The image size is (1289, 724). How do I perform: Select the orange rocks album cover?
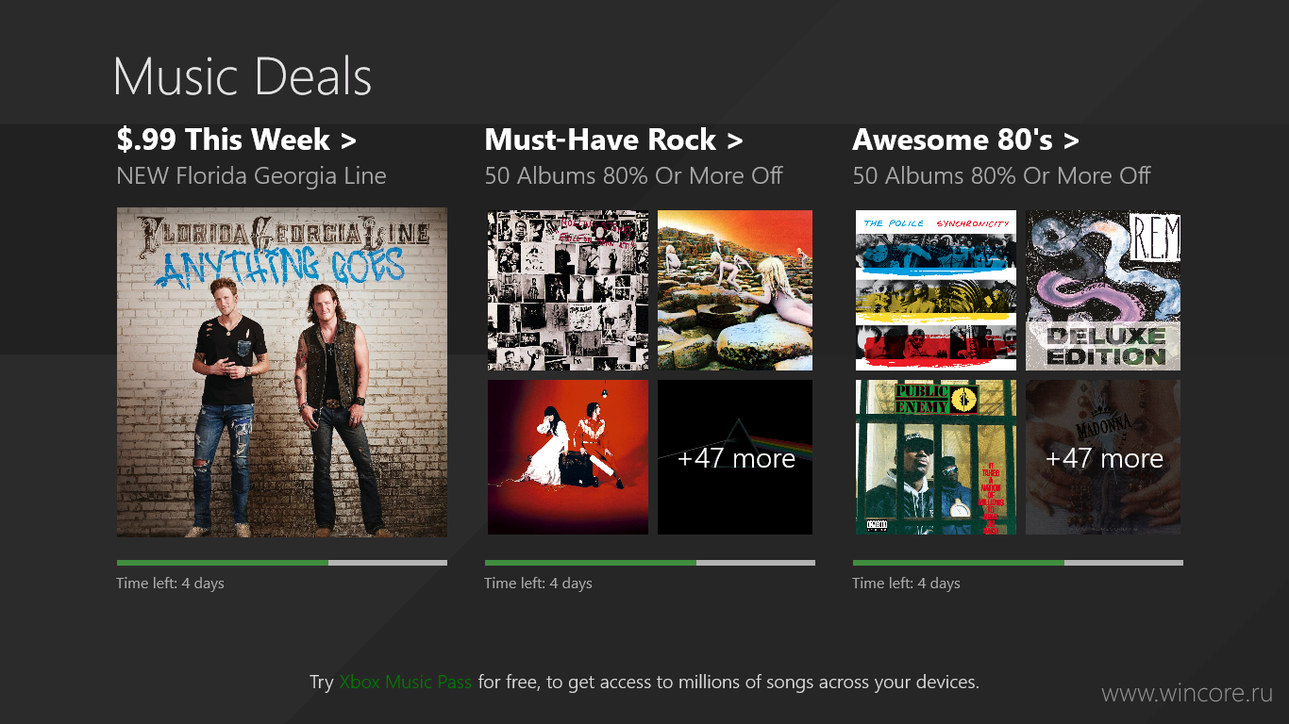pyautogui.click(x=735, y=290)
